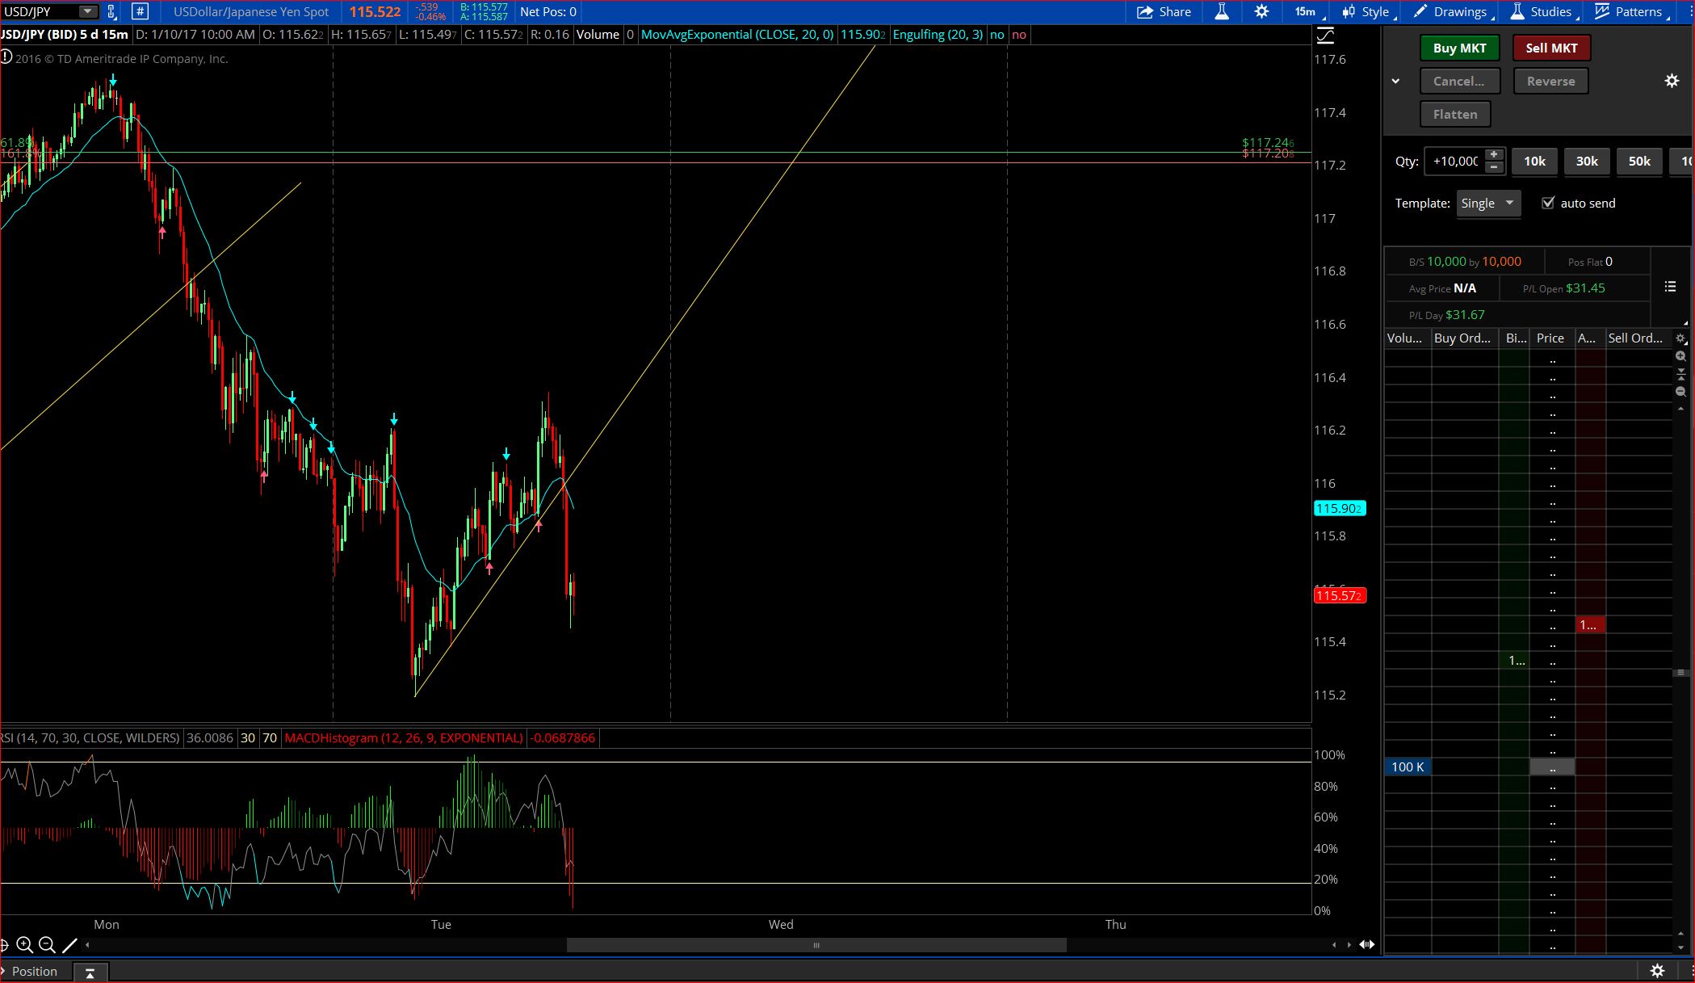Click the Share chart icon
1695x983 pixels.
pyautogui.click(x=1164, y=11)
